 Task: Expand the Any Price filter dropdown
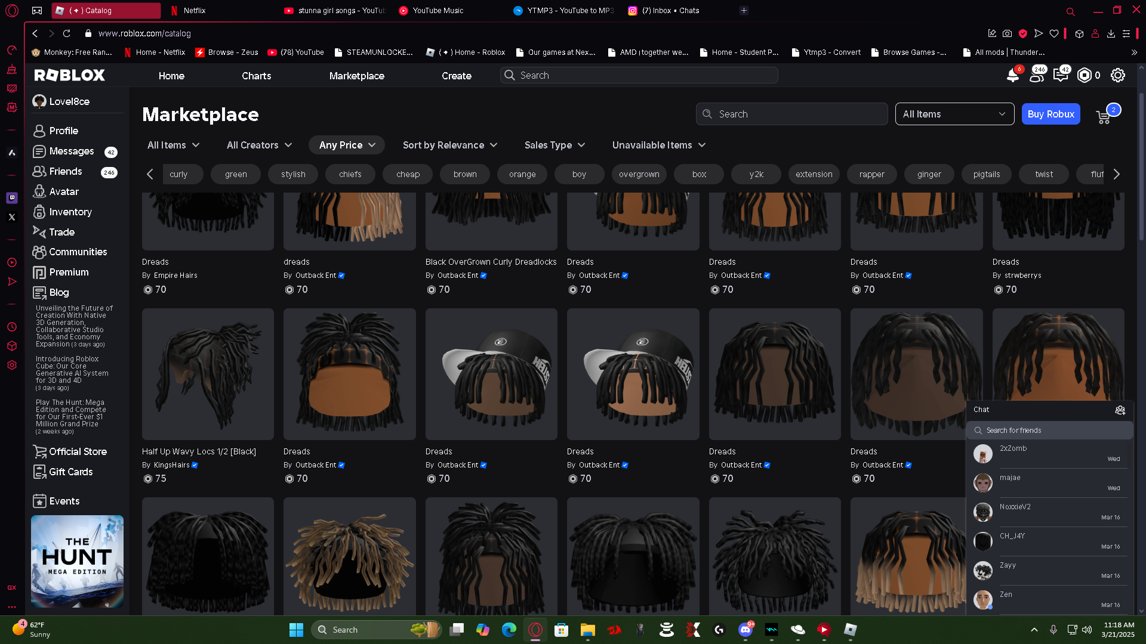347,145
